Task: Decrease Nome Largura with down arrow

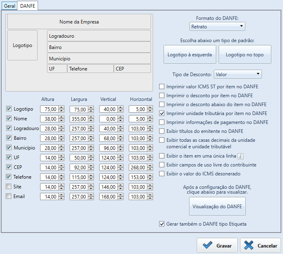Action: point(91,120)
